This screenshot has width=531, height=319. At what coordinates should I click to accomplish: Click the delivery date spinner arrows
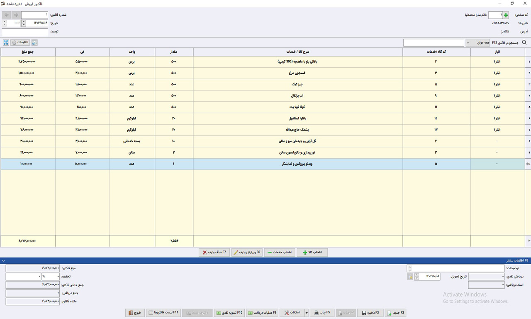[417, 277]
